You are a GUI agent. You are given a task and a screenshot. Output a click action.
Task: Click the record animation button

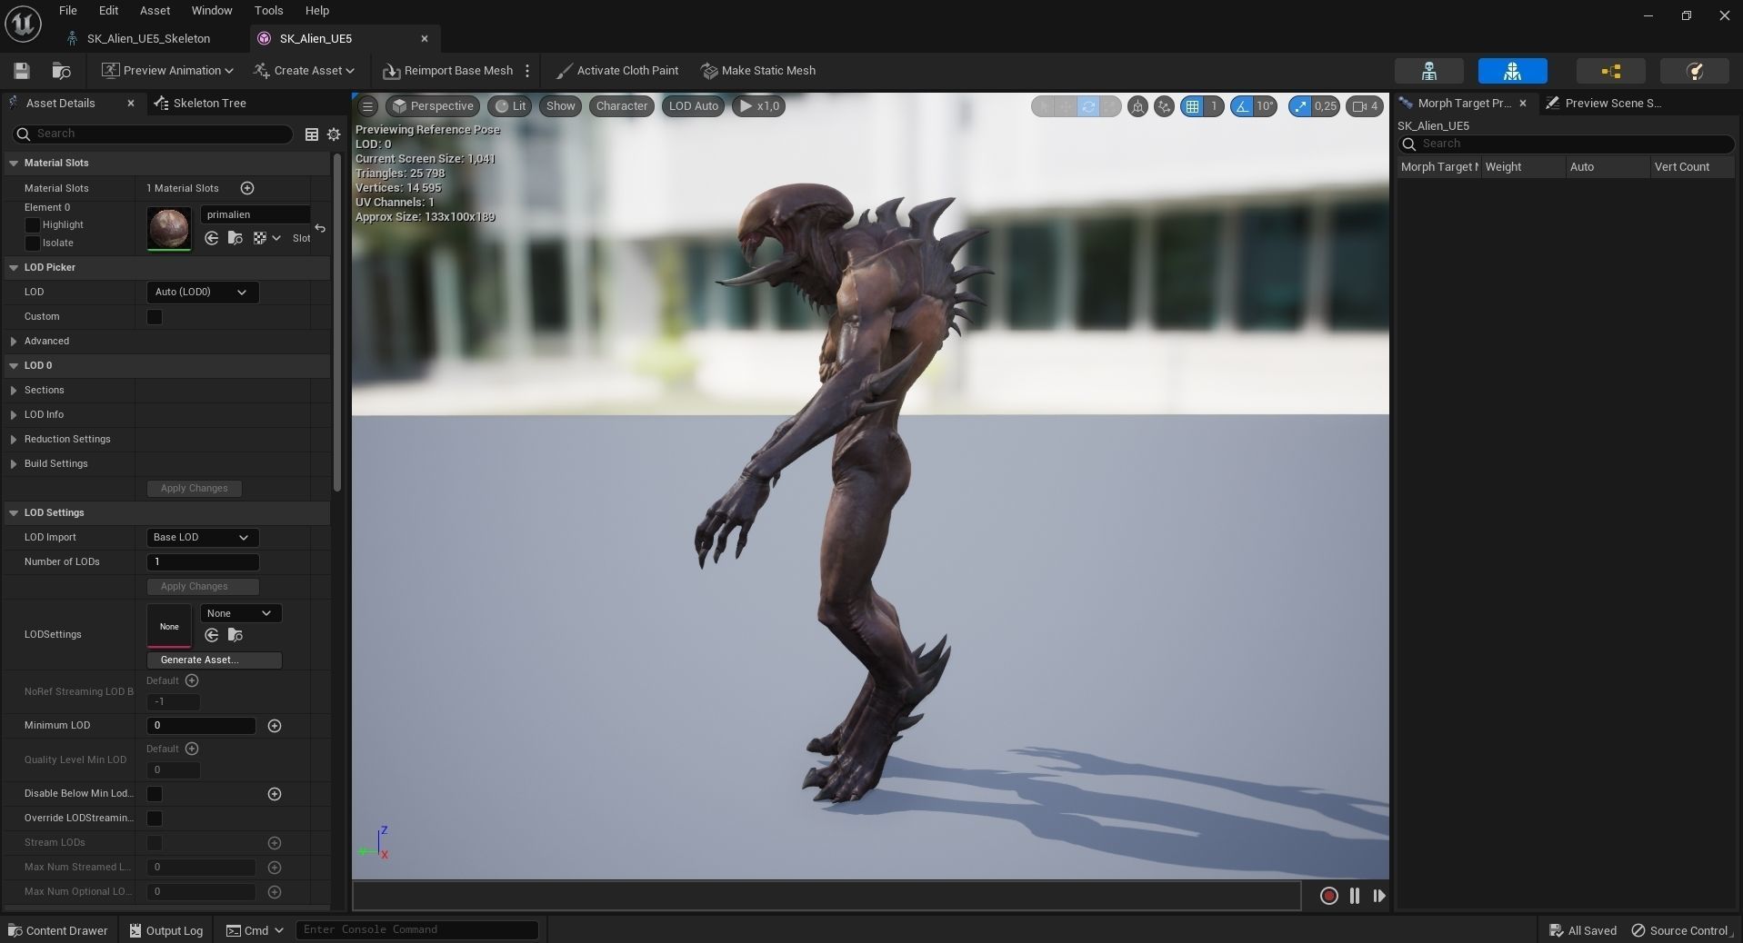point(1328,896)
